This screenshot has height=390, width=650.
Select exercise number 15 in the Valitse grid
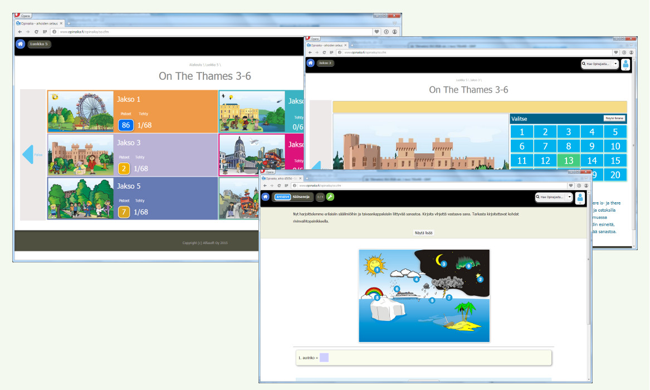click(x=615, y=160)
